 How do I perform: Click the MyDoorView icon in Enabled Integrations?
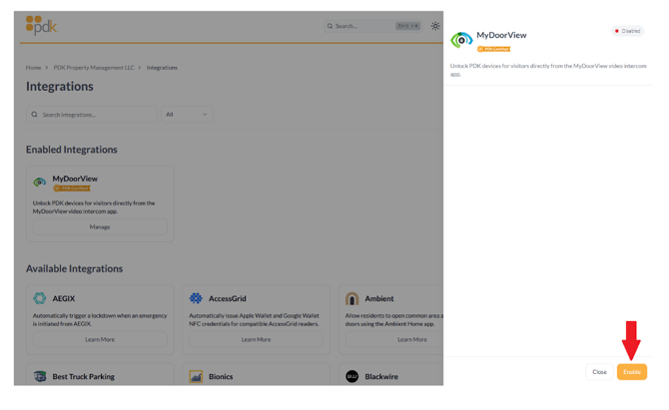click(40, 183)
